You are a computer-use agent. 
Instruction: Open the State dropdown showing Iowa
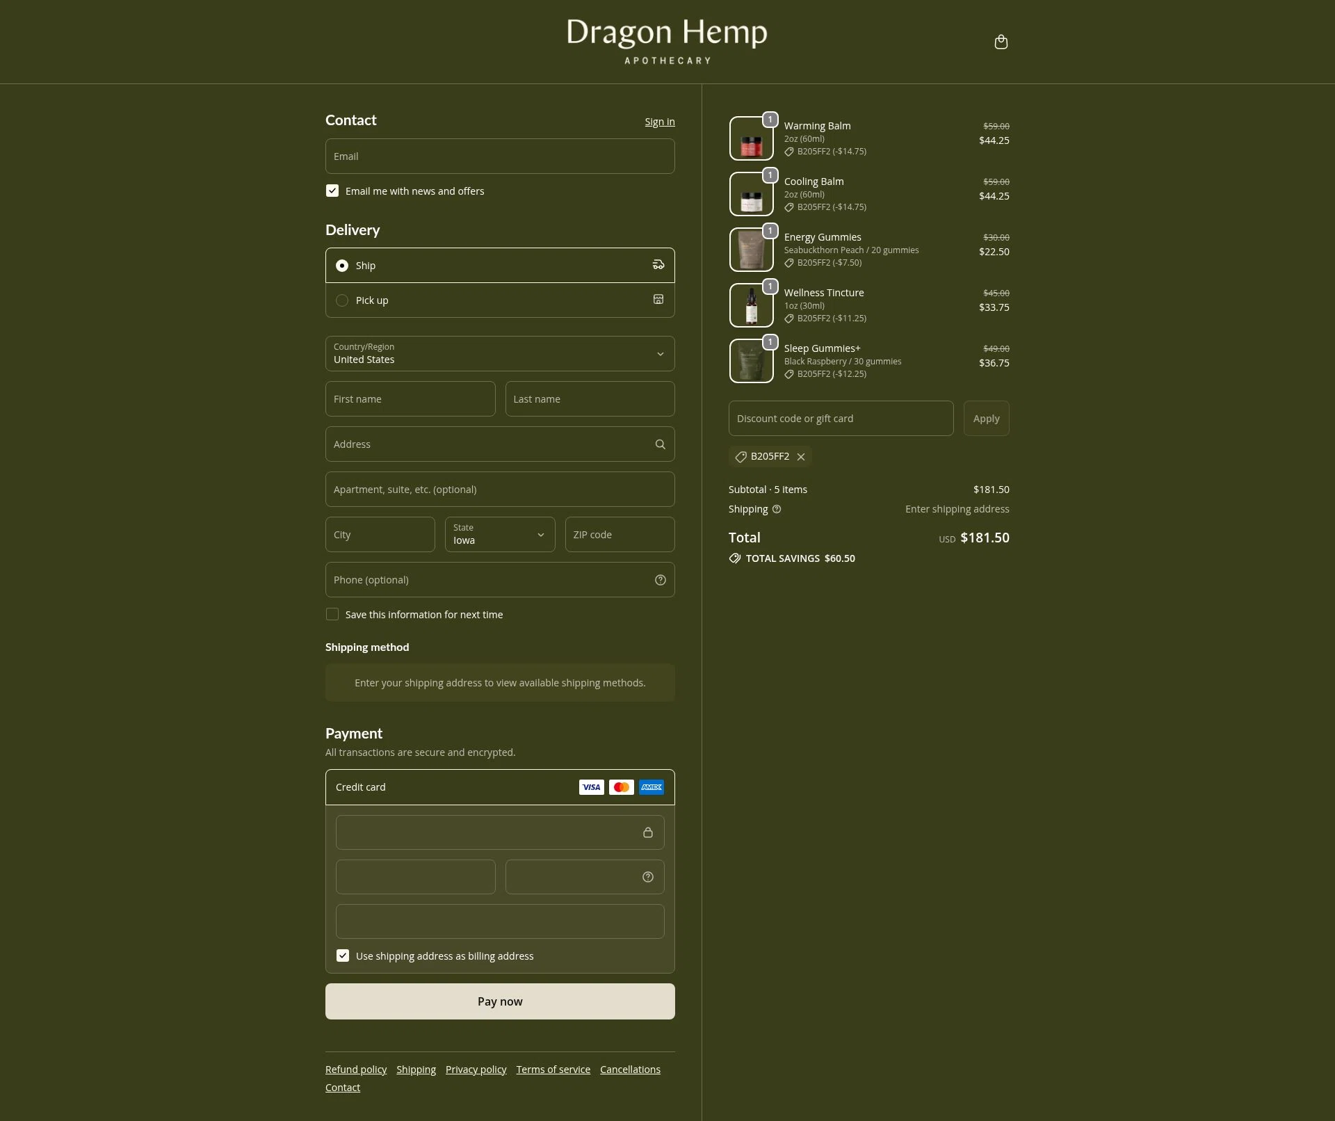click(x=499, y=534)
